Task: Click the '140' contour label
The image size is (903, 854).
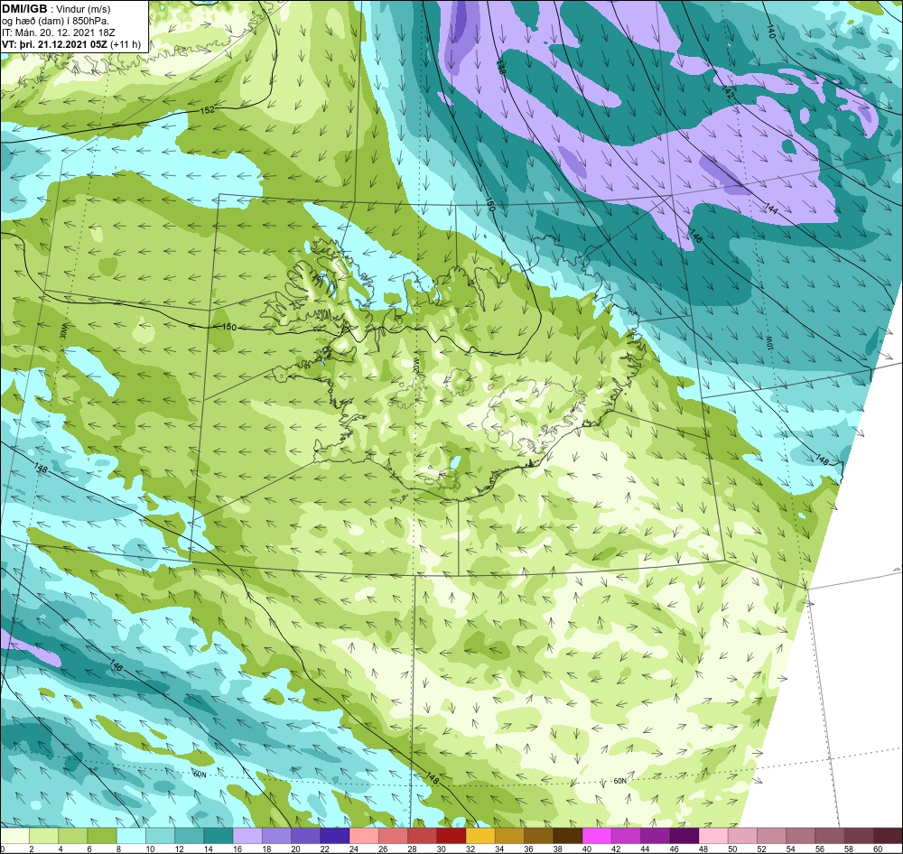Action: coord(771,32)
